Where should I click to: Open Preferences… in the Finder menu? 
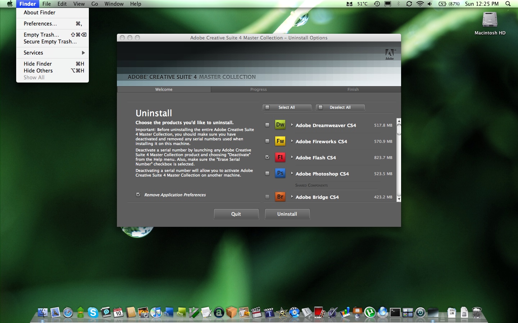[x=53, y=24]
